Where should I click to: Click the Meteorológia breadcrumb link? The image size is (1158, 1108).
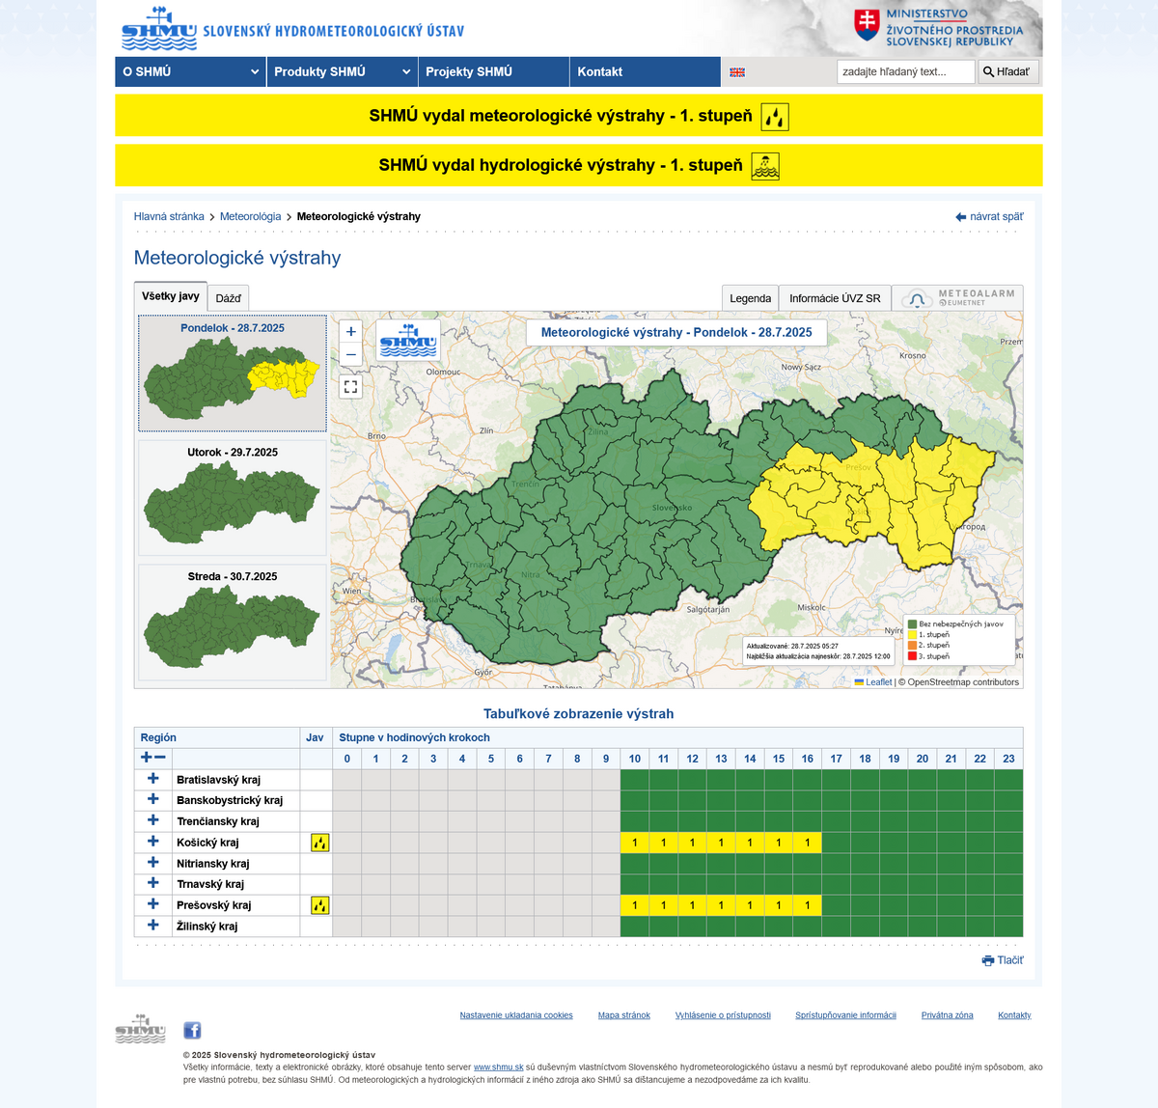pyautogui.click(x=251, y=216)
